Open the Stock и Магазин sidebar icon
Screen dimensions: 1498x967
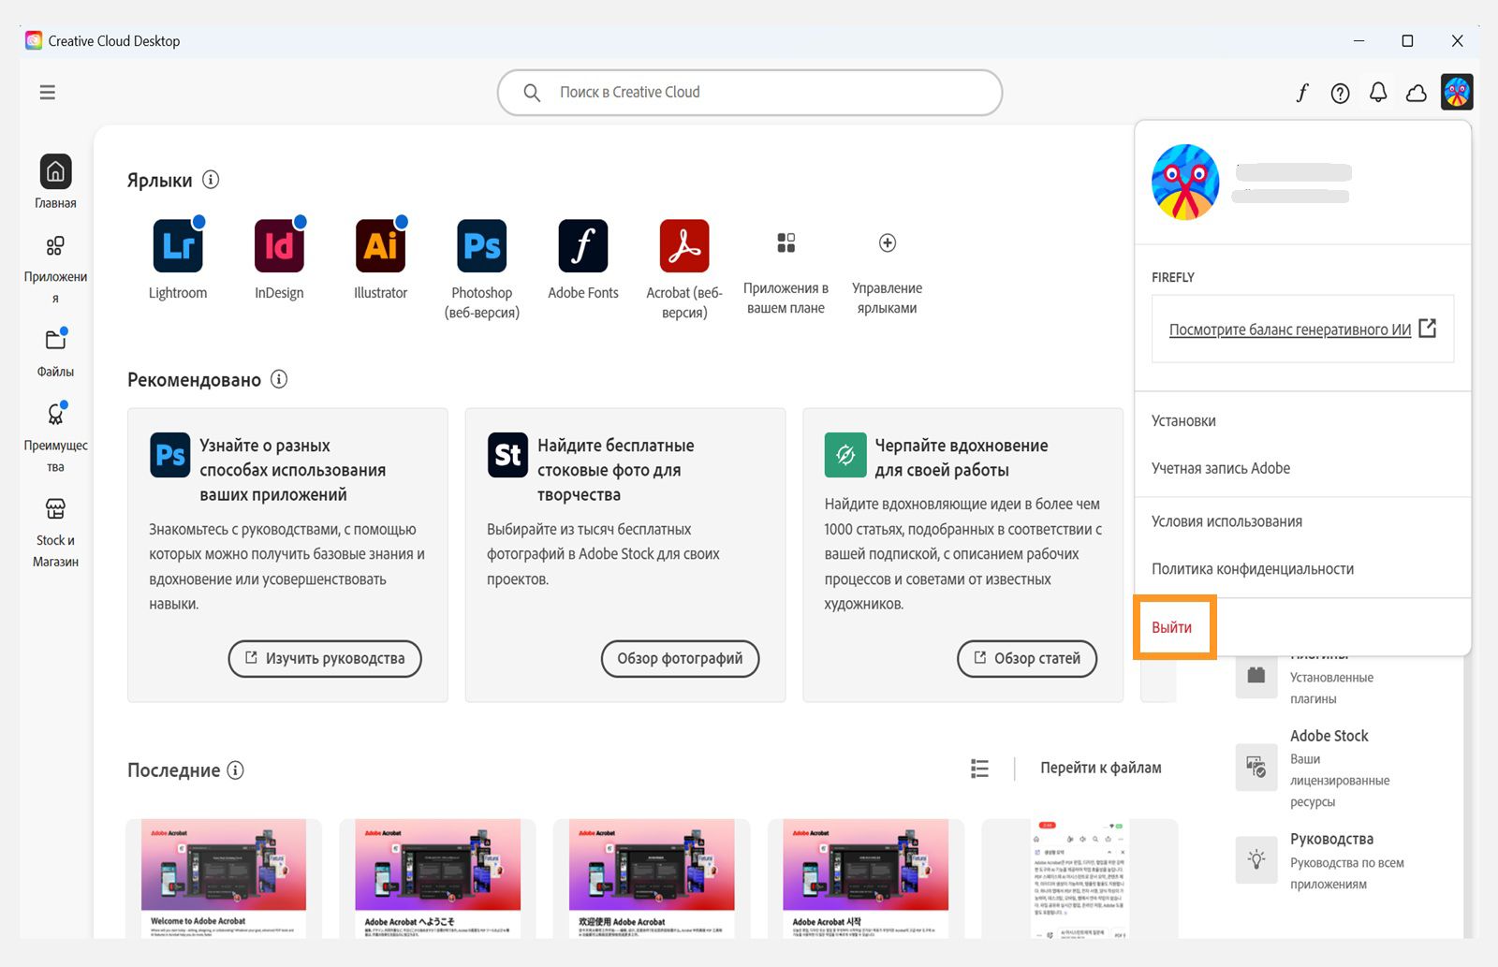[55, 508]
